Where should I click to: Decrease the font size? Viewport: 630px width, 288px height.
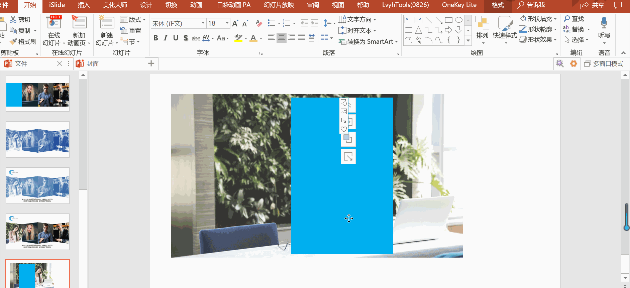245,23
